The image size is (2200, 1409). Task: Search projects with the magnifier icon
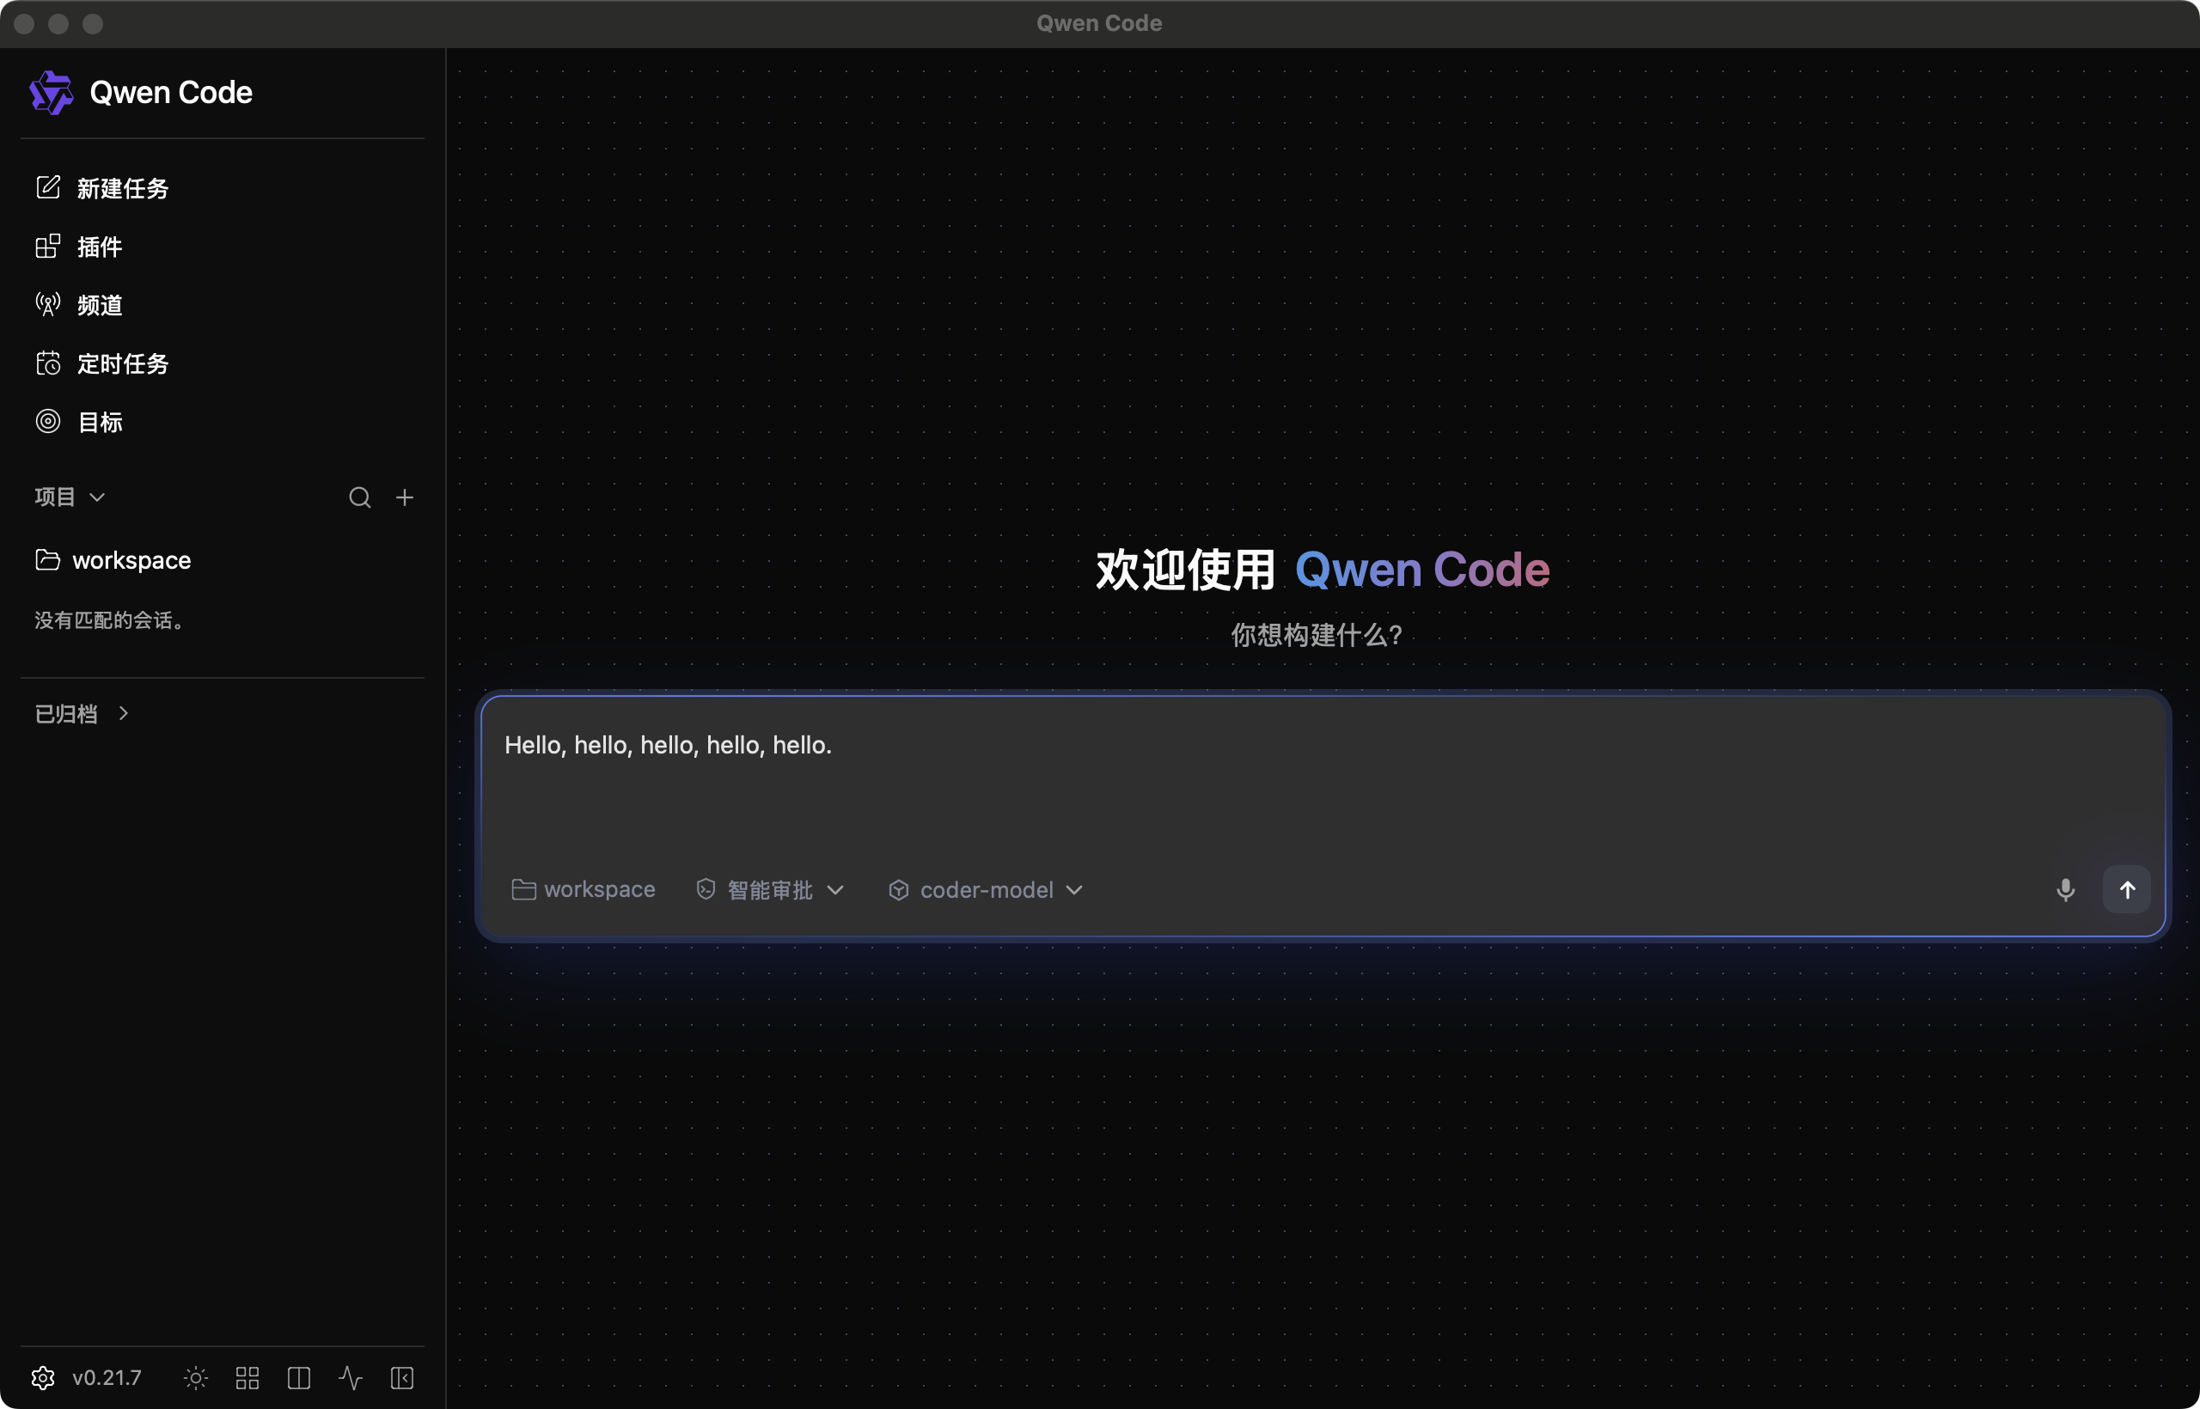coord(360,497)
